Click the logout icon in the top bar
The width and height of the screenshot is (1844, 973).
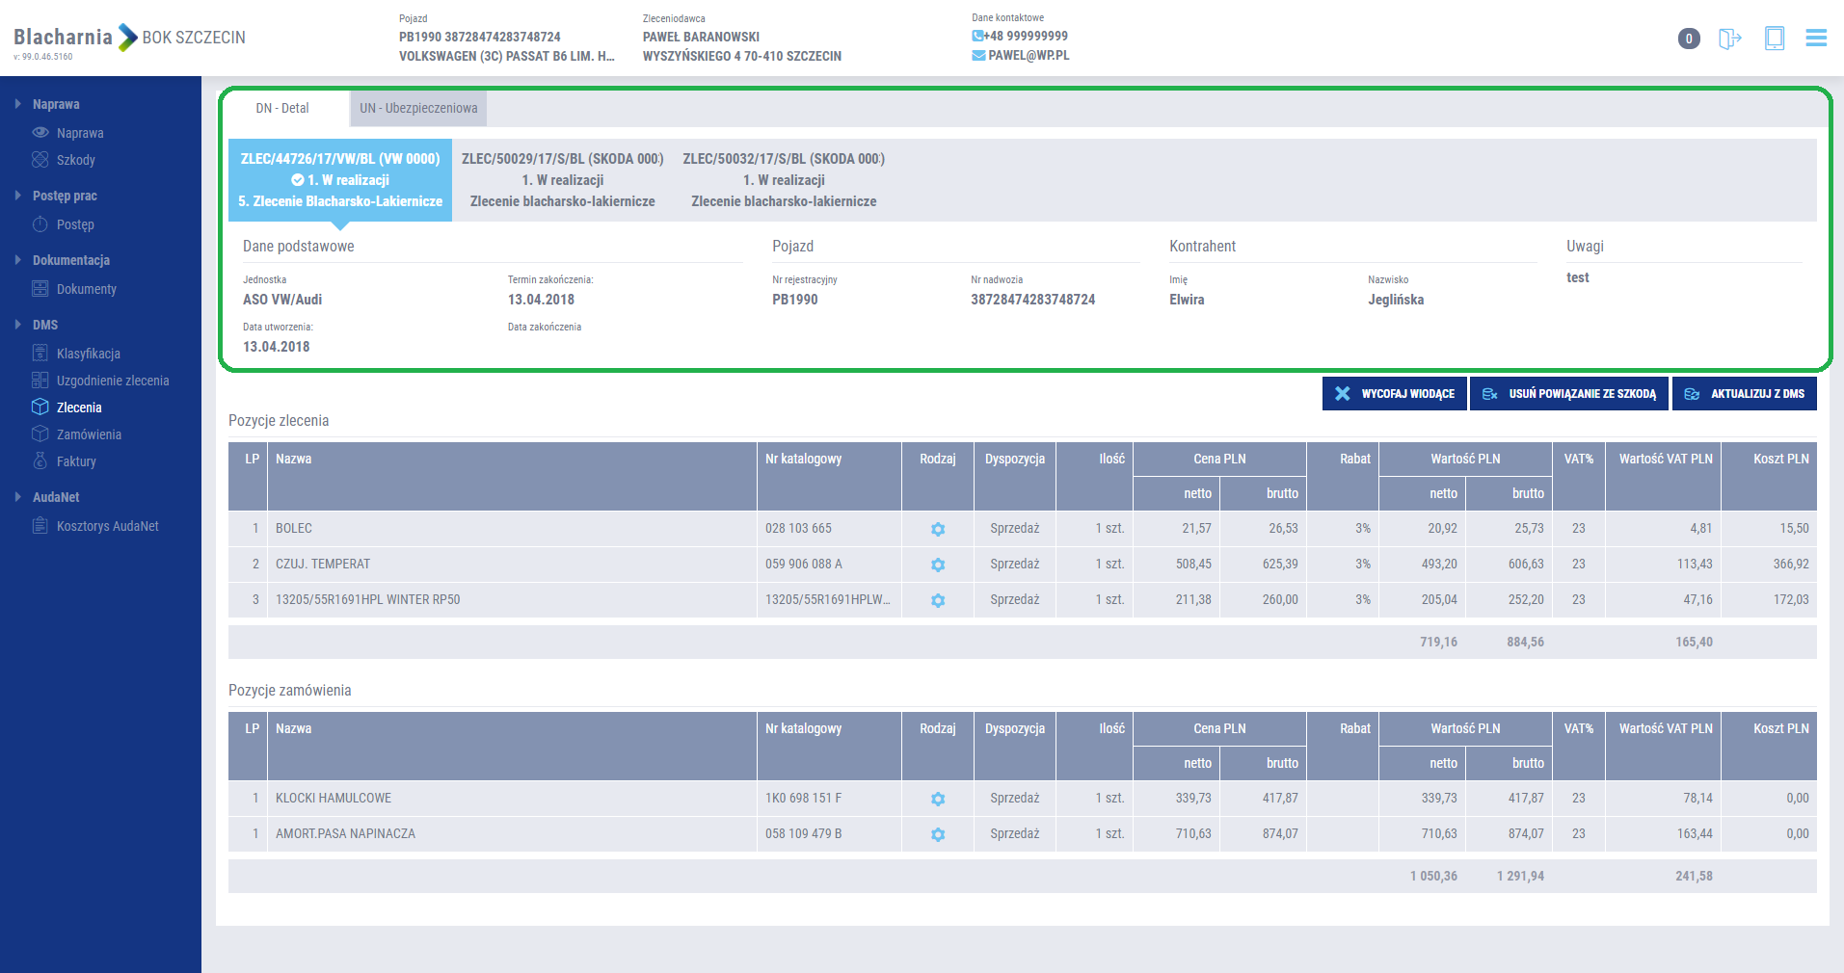[x=1729, y=39]
